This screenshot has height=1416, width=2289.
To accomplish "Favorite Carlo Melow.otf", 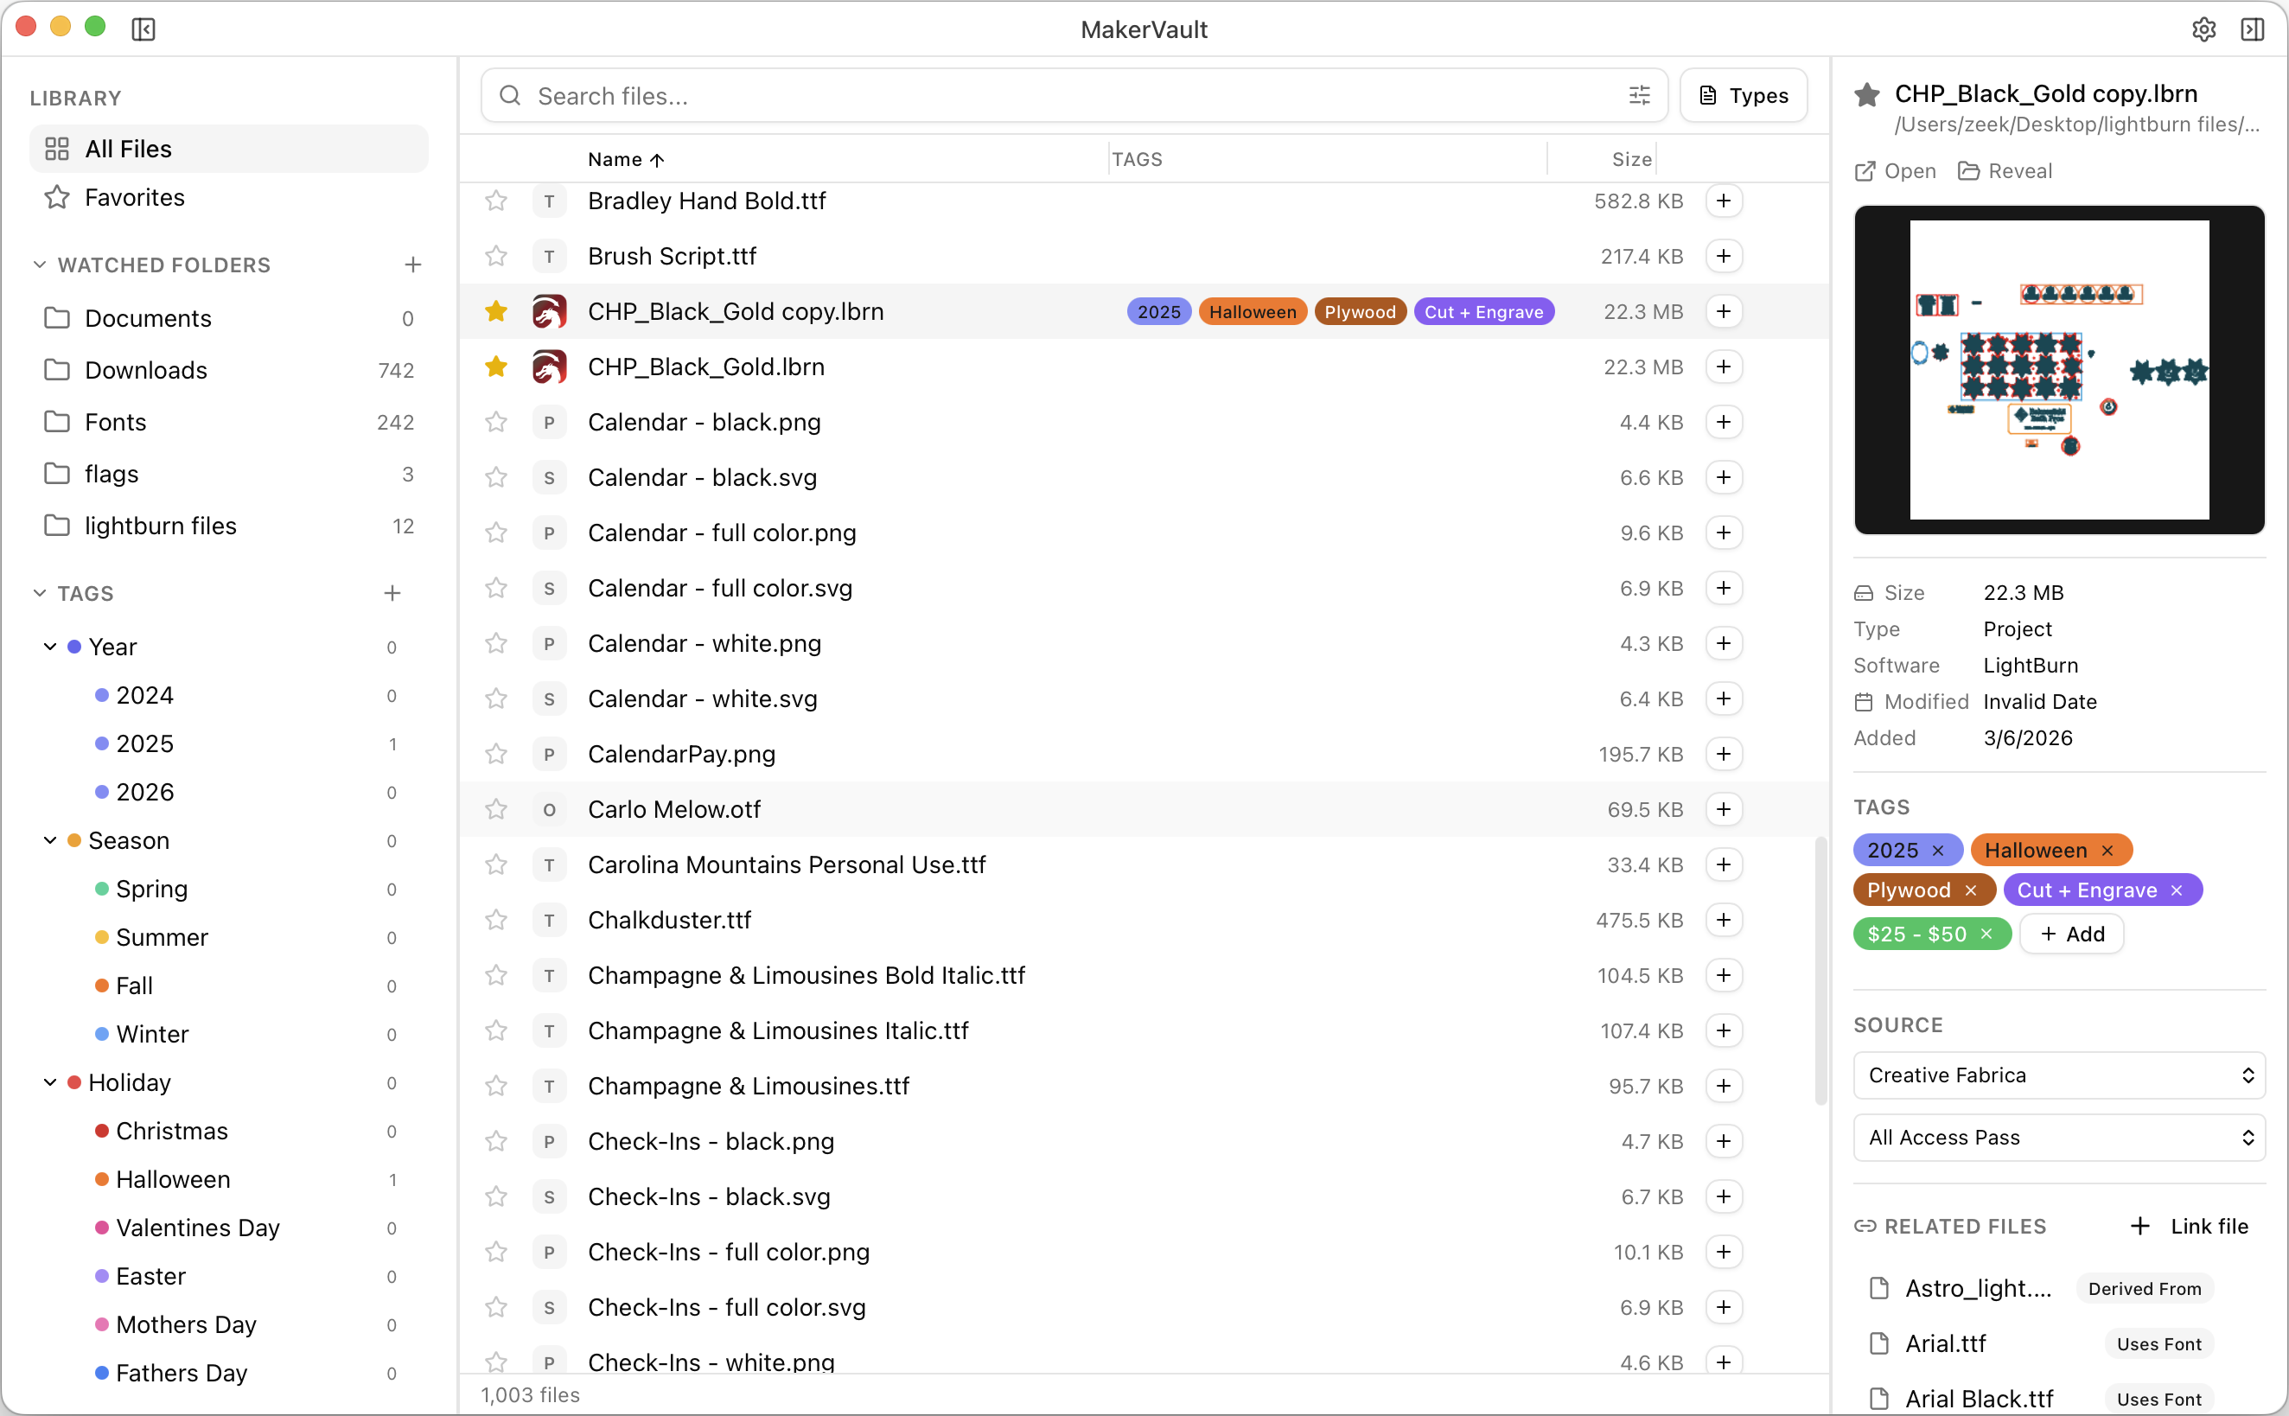I will (x=496, y=809).
